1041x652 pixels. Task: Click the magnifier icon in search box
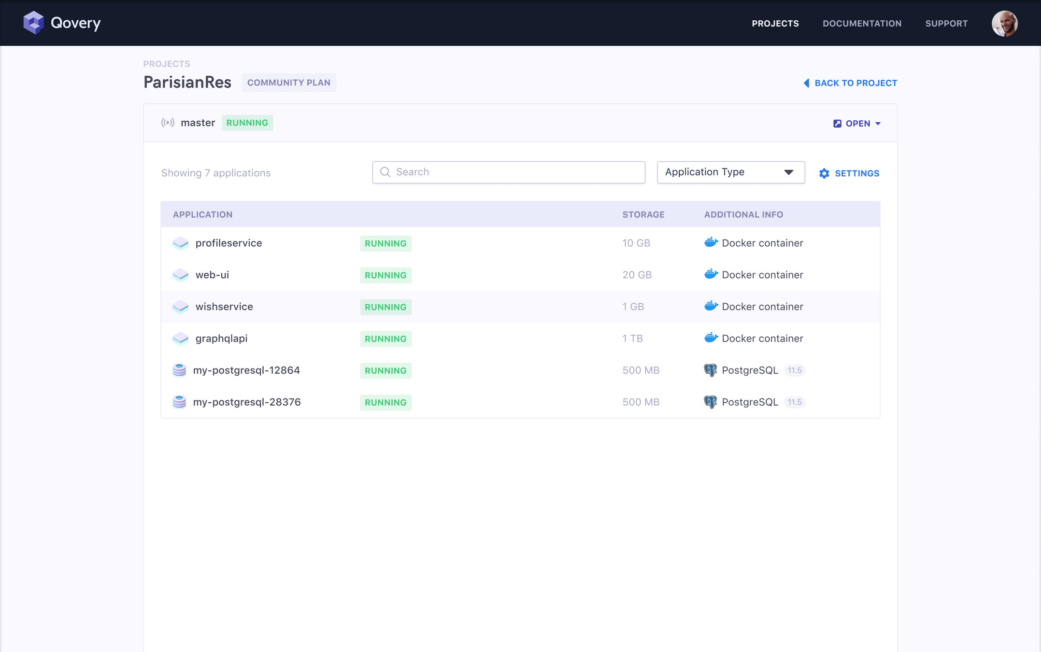[385, 172]
